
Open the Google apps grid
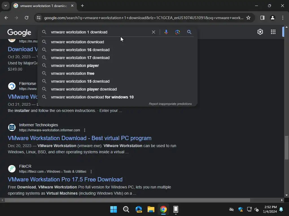(273, 32)
